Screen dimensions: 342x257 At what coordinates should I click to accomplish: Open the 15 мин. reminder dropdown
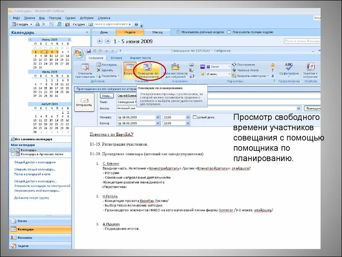[x=229, y=74]
